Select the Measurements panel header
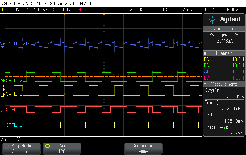 pyautogui.click(x=224, y=84)
